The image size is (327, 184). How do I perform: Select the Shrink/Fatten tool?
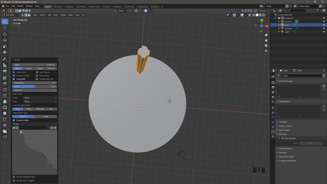tap(5, 125)
